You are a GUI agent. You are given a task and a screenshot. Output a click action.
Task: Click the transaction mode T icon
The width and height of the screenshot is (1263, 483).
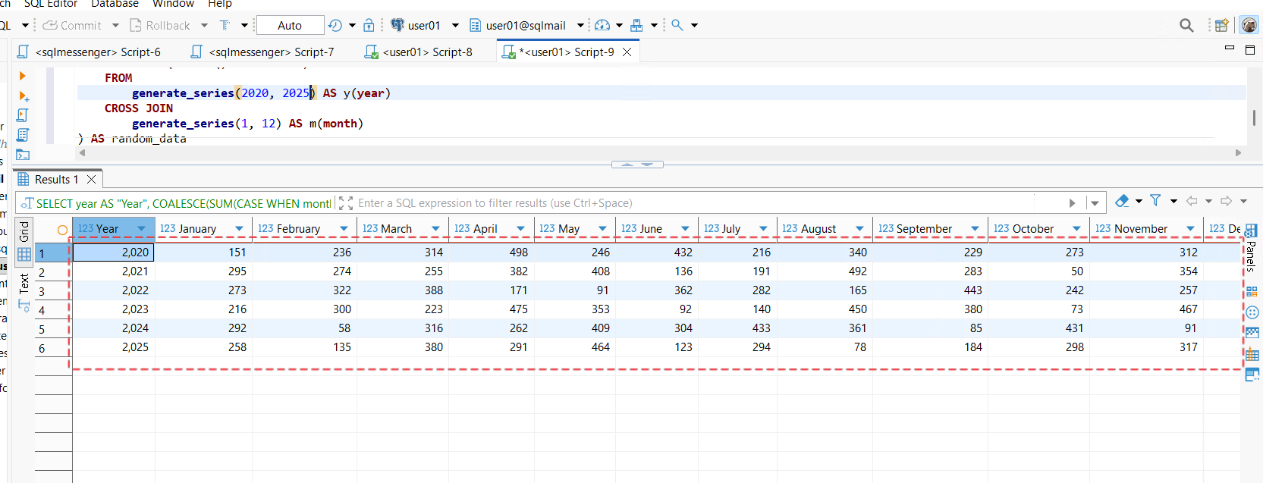225,25
